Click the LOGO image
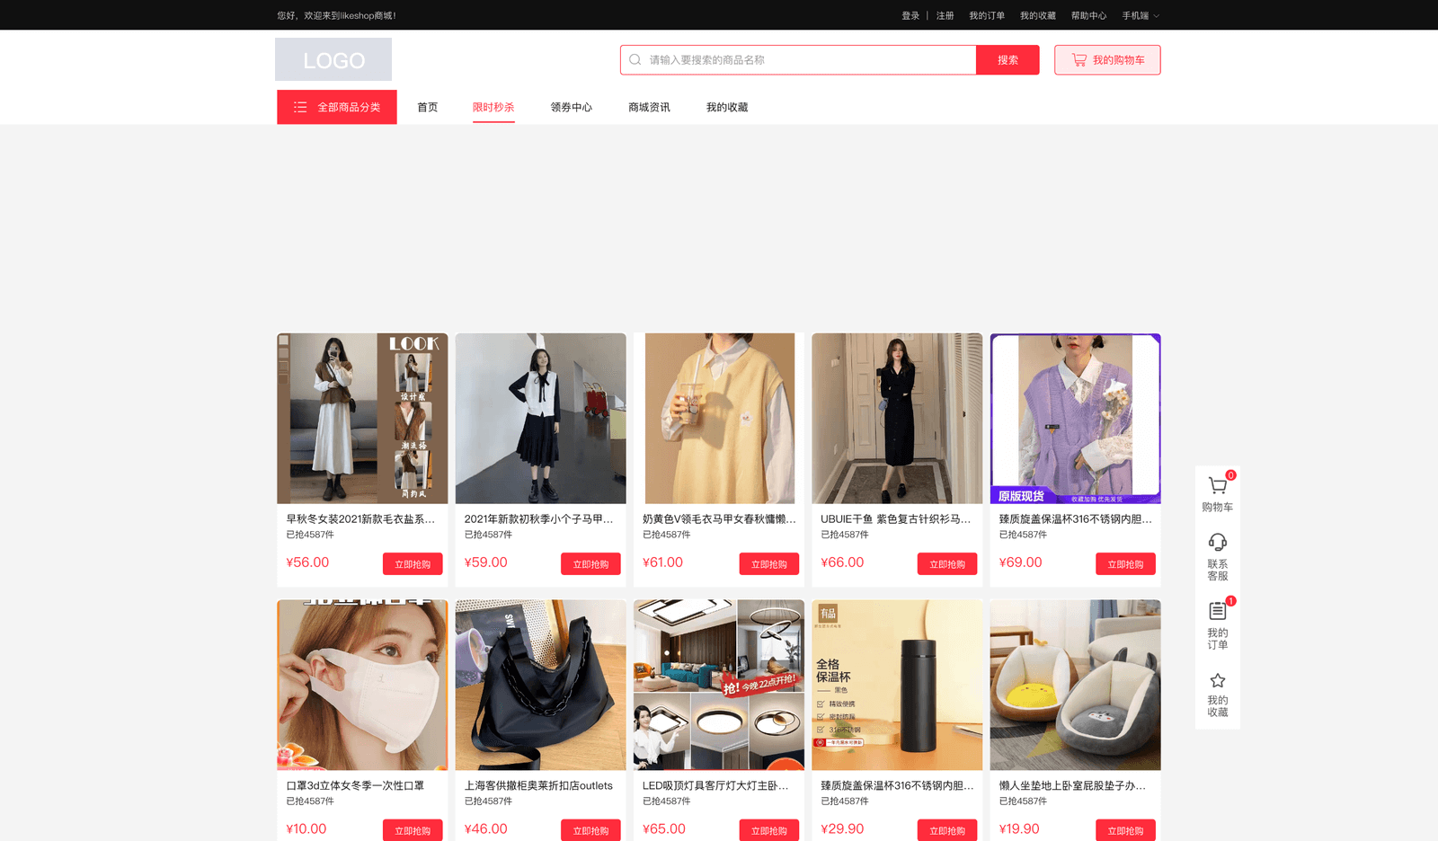1438x841 pixels. click(333, 59)
